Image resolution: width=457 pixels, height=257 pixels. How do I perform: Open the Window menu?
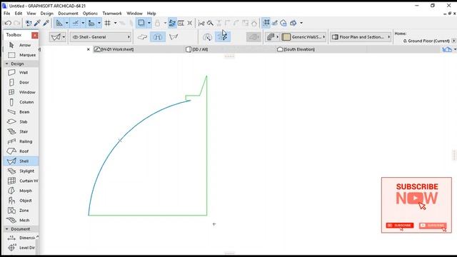(x=134, y=14)
